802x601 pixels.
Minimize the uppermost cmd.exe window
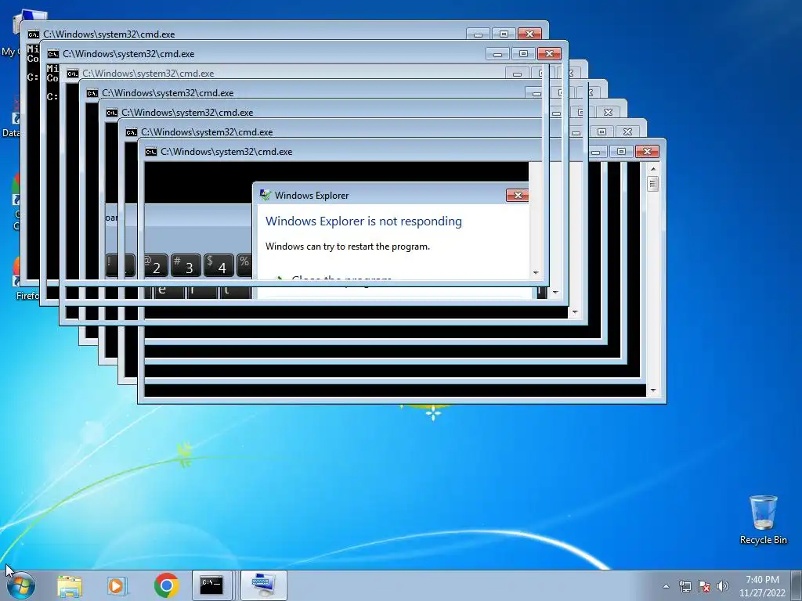tap(479, 34)
